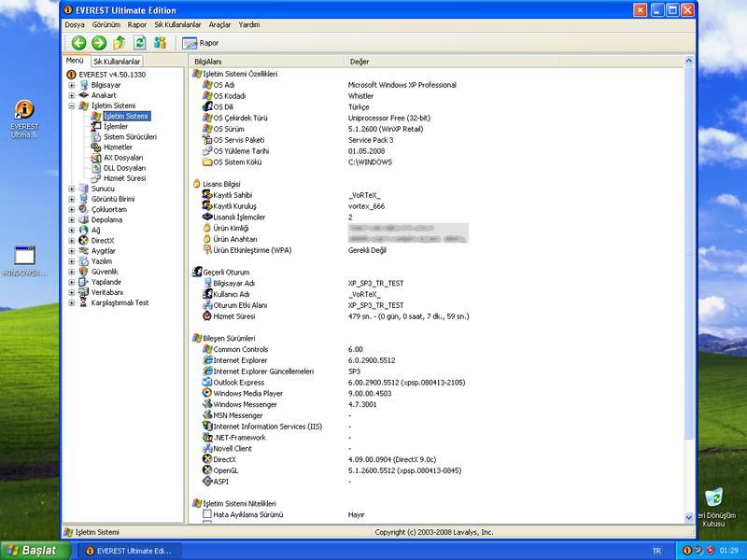Refresh the page using the toolbar refresh icon
This screenshot has width=747, height=560.
click(139, 43)
